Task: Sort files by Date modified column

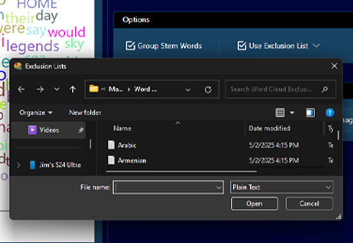Action: [x=270, y=129]
